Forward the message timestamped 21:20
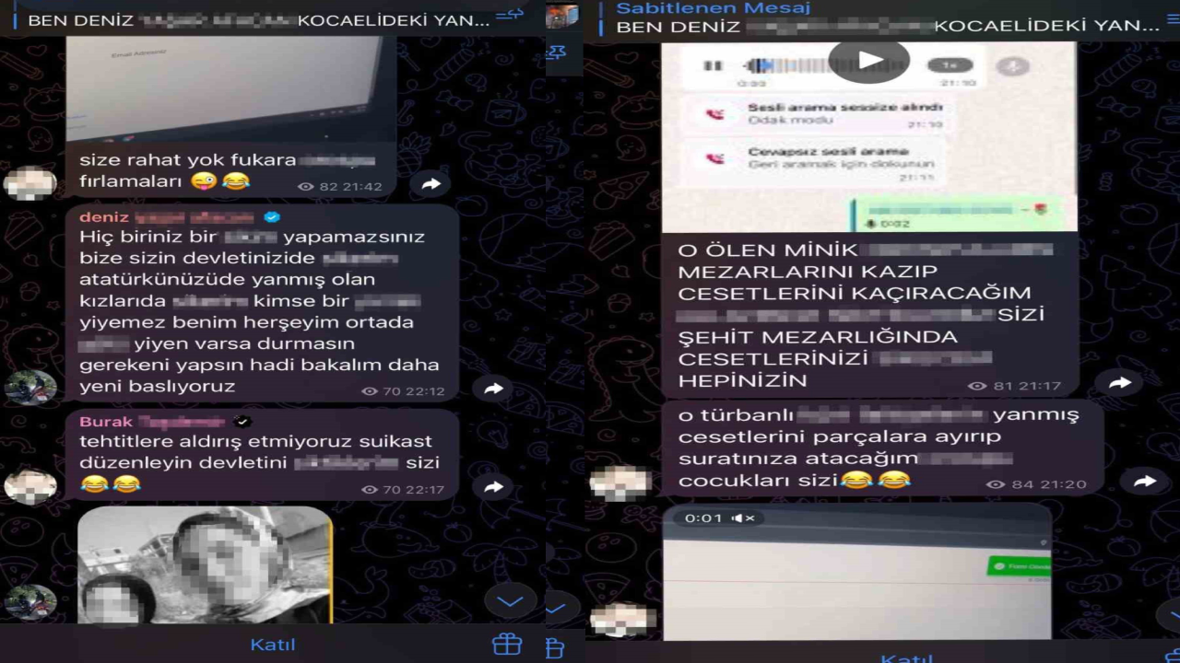Viewport: 1180px width, 663px height. pos(1144,481)
